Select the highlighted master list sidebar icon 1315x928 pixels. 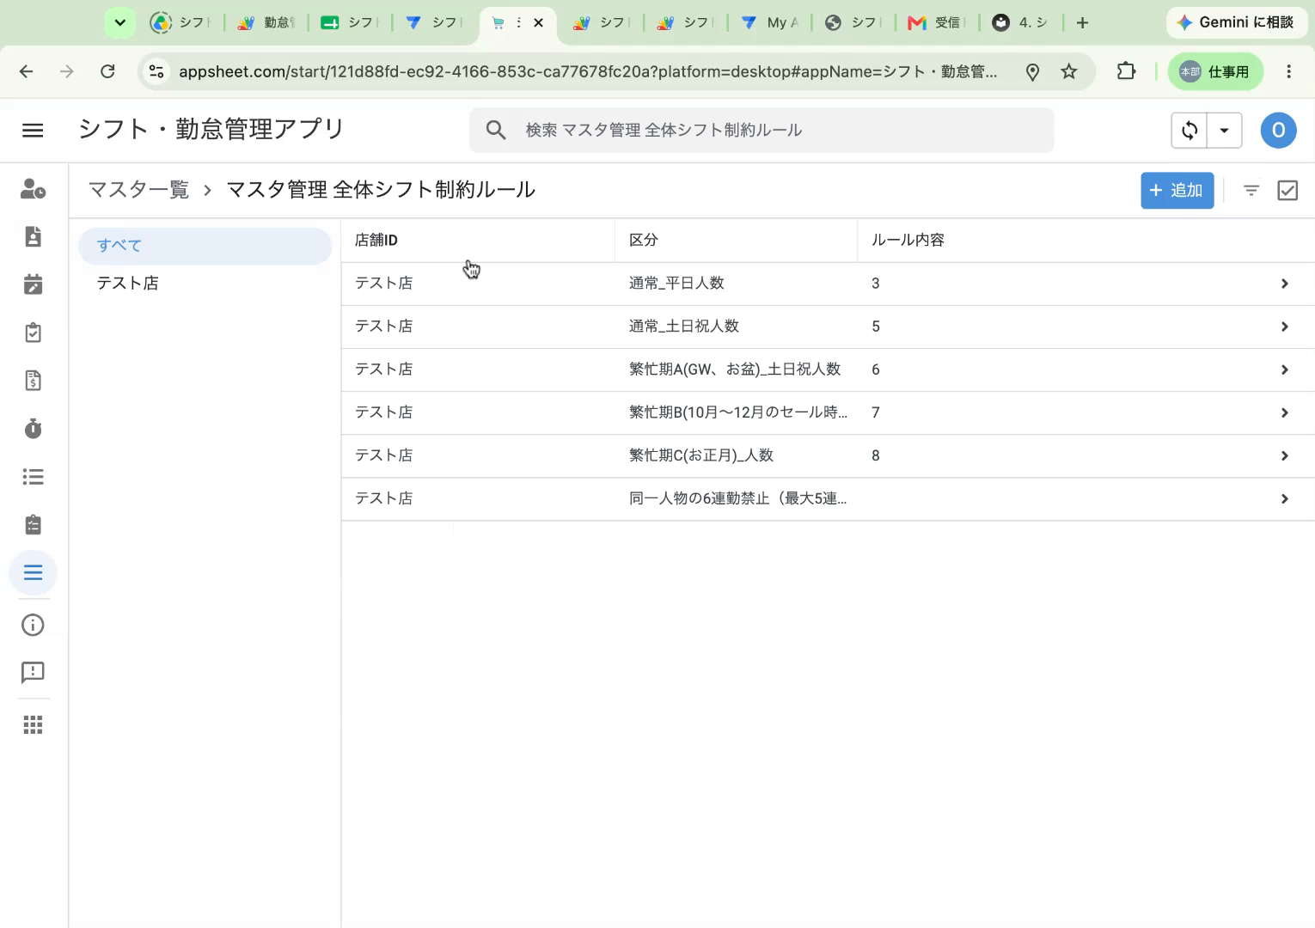coord(33,572)
